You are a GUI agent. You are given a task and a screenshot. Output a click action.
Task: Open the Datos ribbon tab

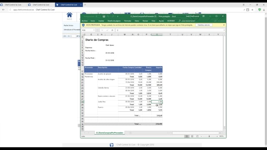coord(137,21)
